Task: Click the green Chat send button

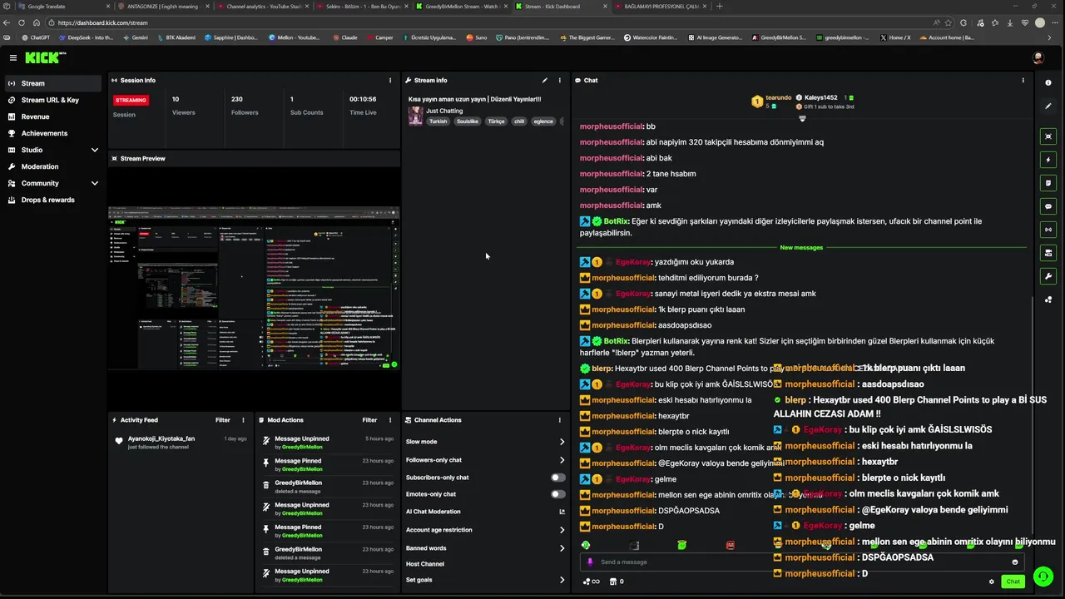Action: [x=1013, y=582]
